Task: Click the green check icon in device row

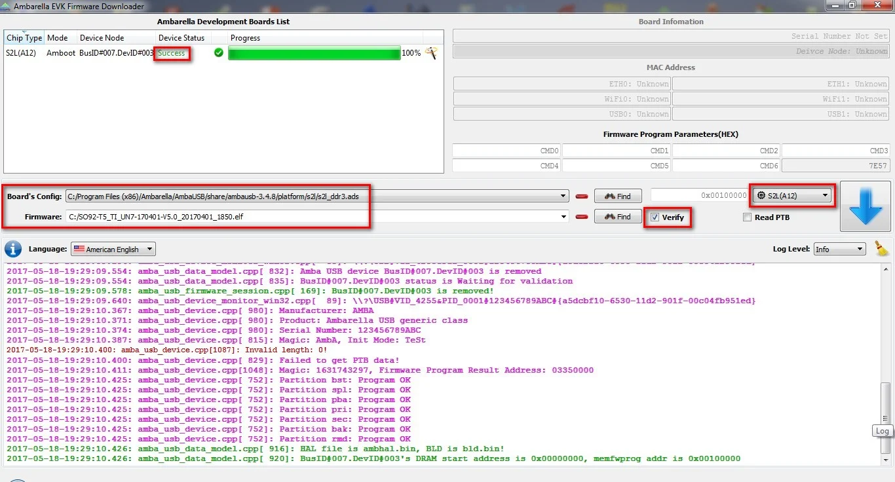Action: 219,52
